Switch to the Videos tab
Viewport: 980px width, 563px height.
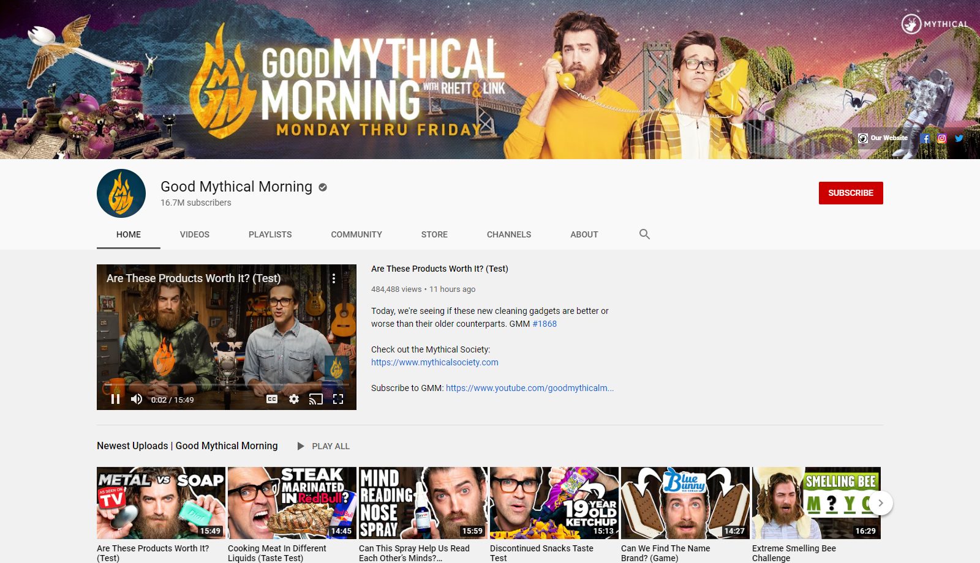[x=195, y=234]
